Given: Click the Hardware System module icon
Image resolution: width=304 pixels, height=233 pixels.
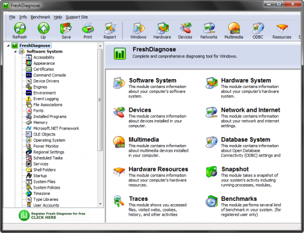Looking at the screenshot, I should pyautogui.click(x=211, y=83).
